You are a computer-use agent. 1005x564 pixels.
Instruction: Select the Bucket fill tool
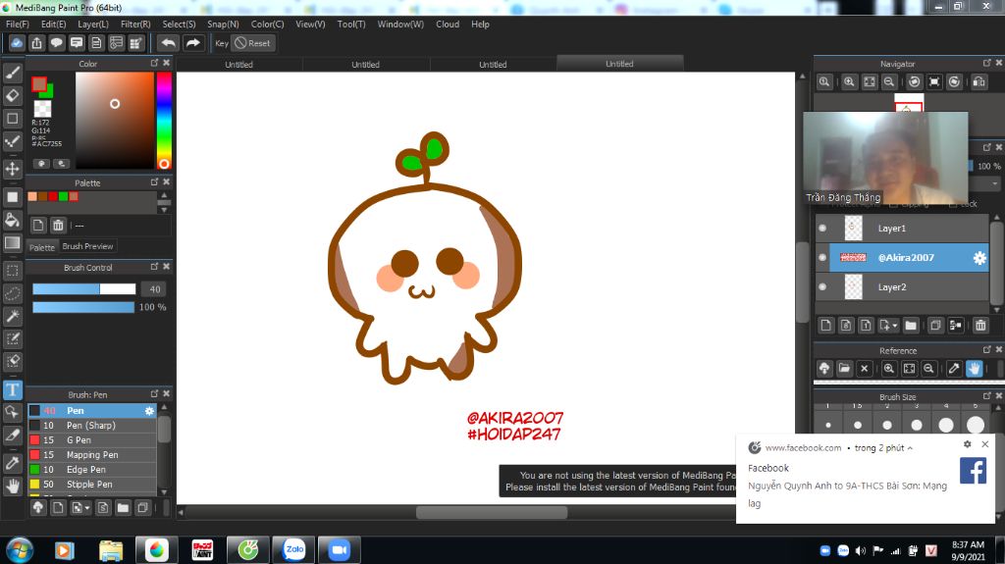12,220
